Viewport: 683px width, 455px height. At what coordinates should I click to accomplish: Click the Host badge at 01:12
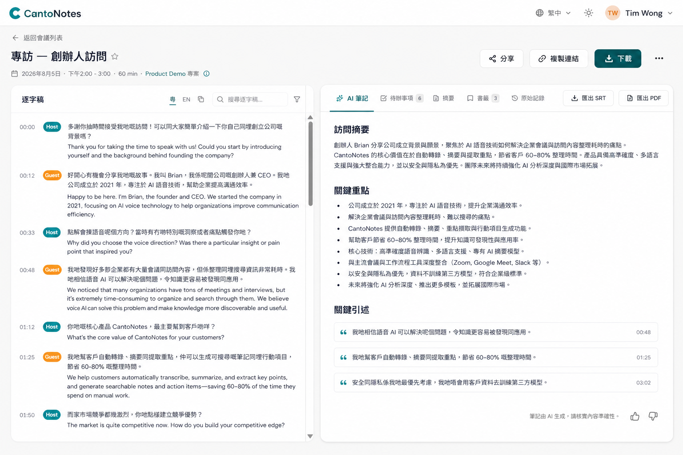pos(52,327)
